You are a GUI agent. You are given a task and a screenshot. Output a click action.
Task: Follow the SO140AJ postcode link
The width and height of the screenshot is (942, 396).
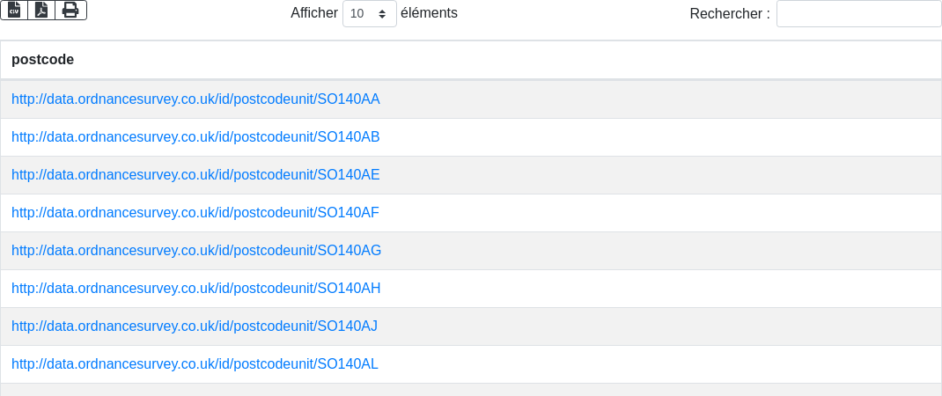[195, 326]
